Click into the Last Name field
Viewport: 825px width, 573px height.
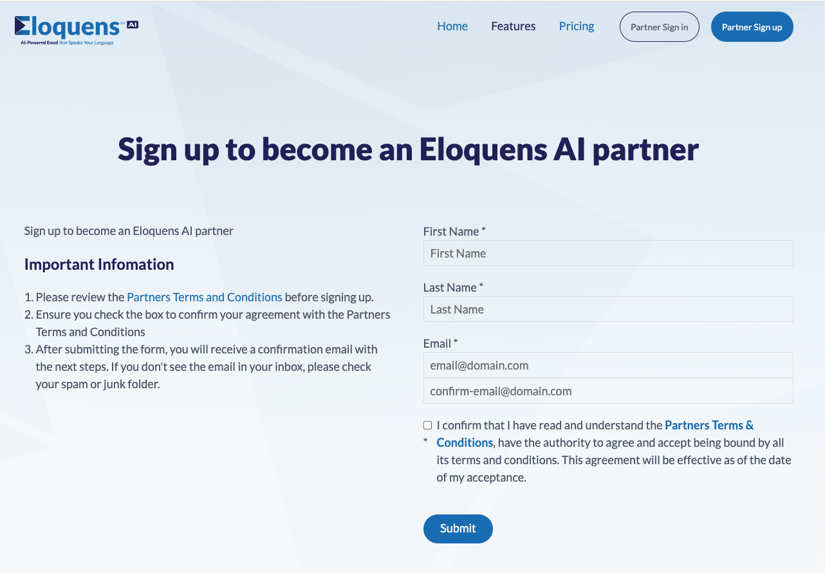click(607, 310)
